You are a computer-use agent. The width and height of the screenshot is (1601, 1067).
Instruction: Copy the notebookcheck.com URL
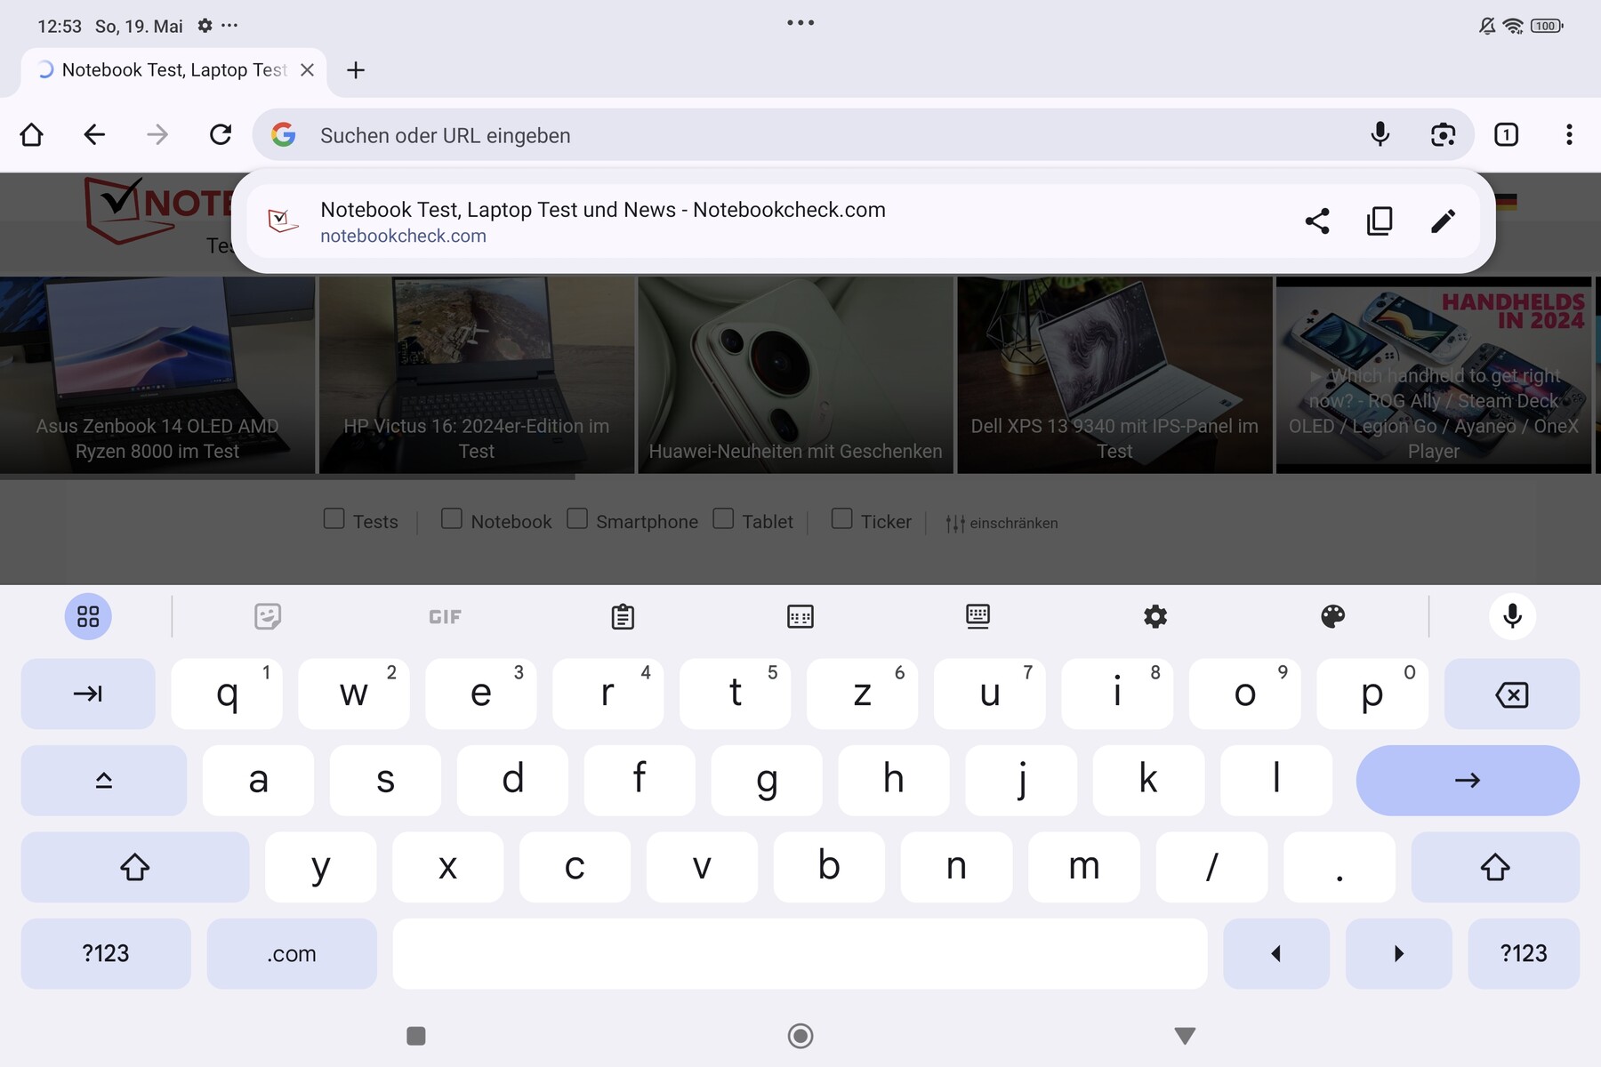pyautogui.click(x=1380, y=221)
